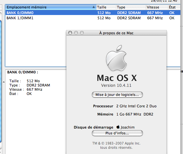Sort by the Vitesse column header
Screen dimensions: 183x154
click(157, 7)
